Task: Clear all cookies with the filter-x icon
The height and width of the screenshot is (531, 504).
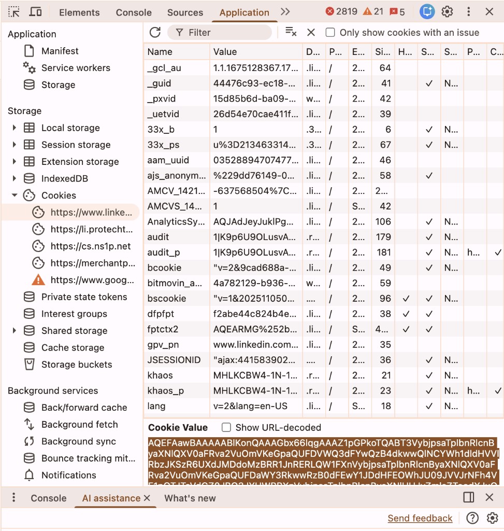Action: coord(291,32)
